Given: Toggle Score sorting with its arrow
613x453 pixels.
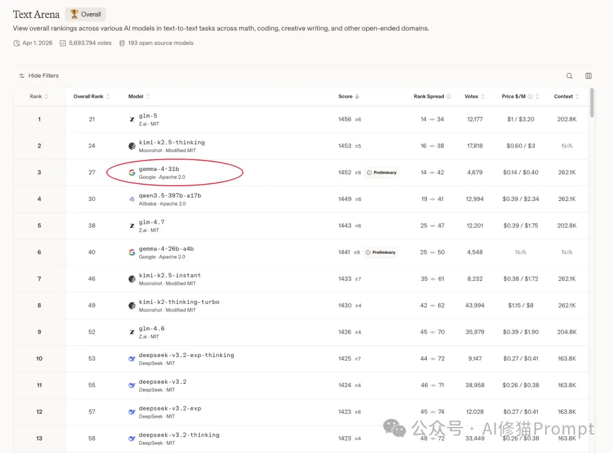Looking at the screenshot, I should pos(358,96).
